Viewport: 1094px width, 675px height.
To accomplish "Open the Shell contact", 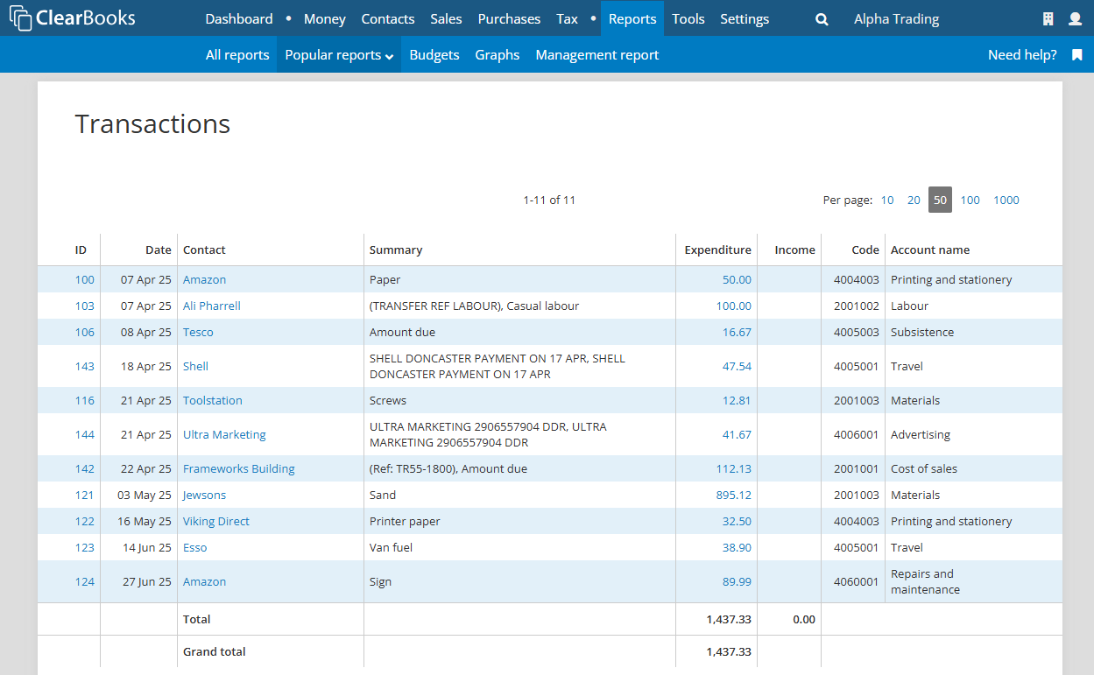I will point(195,367).
